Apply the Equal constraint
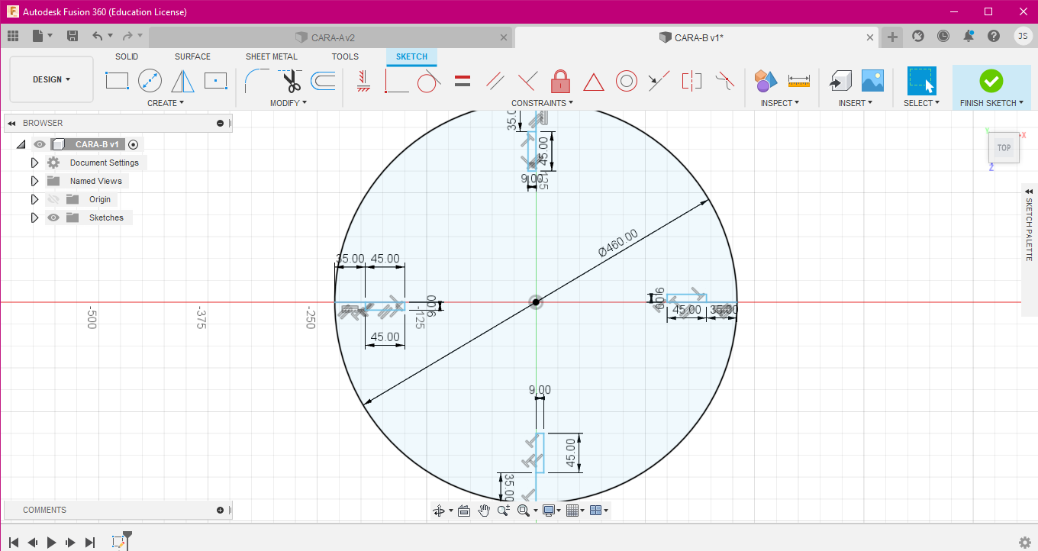The image size is (1038, 551). coord(462,80)
